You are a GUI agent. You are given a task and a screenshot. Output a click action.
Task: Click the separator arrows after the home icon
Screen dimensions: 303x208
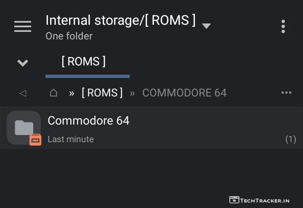point(72,93)
